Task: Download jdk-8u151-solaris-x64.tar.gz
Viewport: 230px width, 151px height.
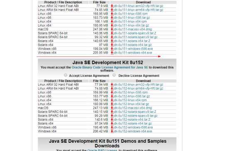Action: [132, 45]
